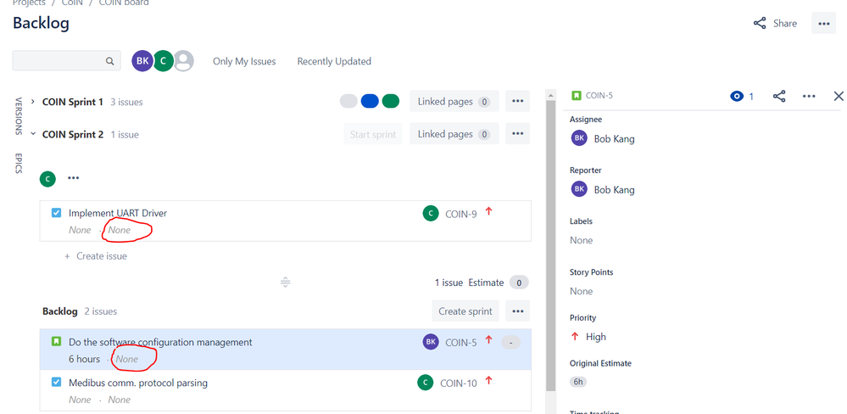
Task: Open the COIN-10 issue key link
Action: click(x=459, y=383)
